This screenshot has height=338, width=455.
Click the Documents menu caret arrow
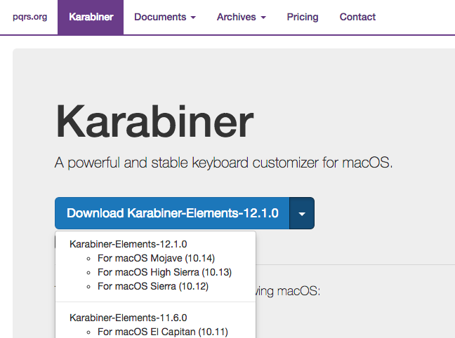coord(193,18)
